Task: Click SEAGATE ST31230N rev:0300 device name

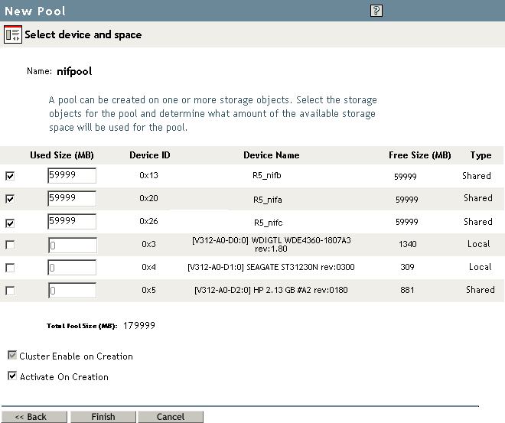Action: pyautogui.click(x=271, y=267)
